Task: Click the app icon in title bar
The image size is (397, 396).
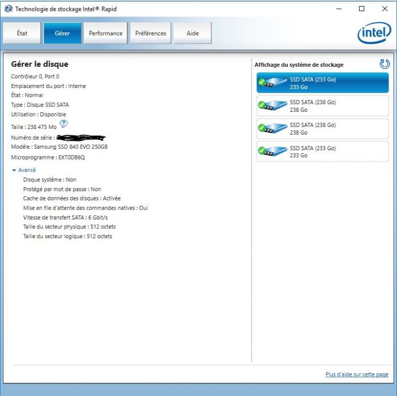Action: [x=8, y=9]
